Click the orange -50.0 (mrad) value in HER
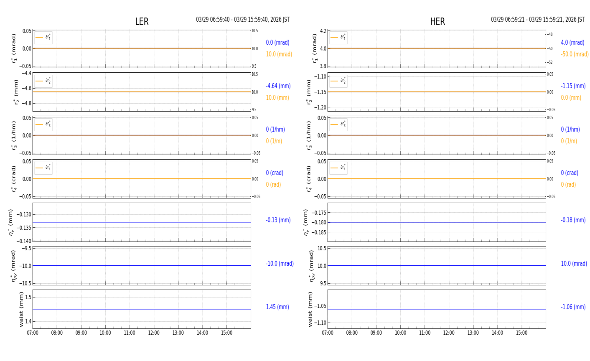 click(575, 54)
